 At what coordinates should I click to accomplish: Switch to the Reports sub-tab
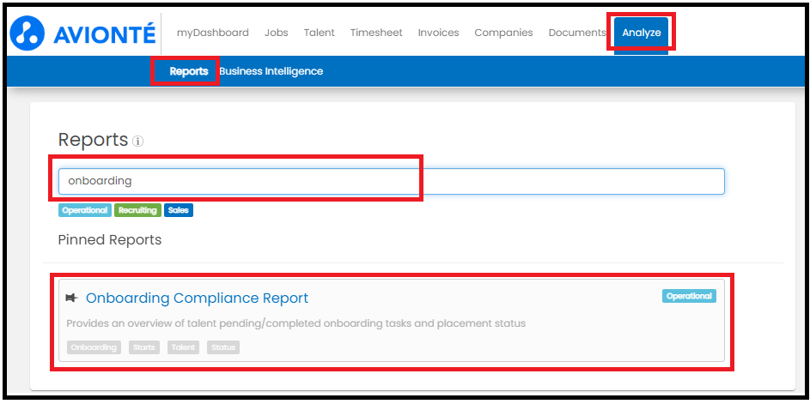tap(189, 71)
